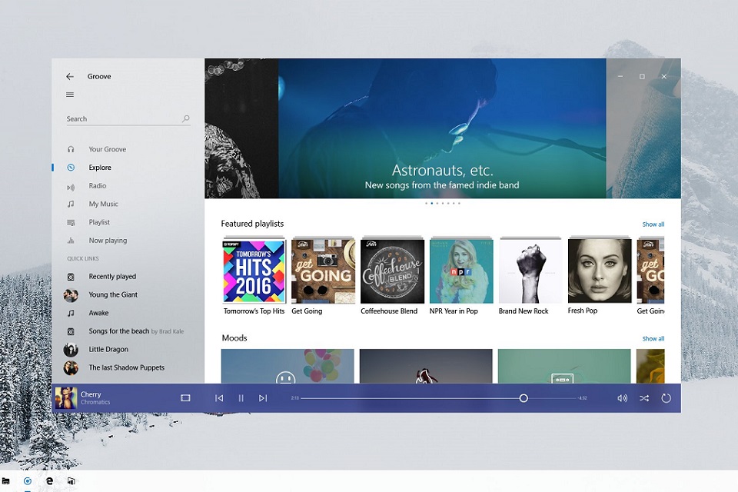The image size is (738, 492).
Task: Open NPR Year in Pop cover
Action: 461,271
